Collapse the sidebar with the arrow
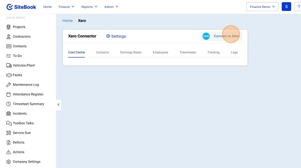The width and height of the screenshot is (301, 168). [x=59, y=105]
